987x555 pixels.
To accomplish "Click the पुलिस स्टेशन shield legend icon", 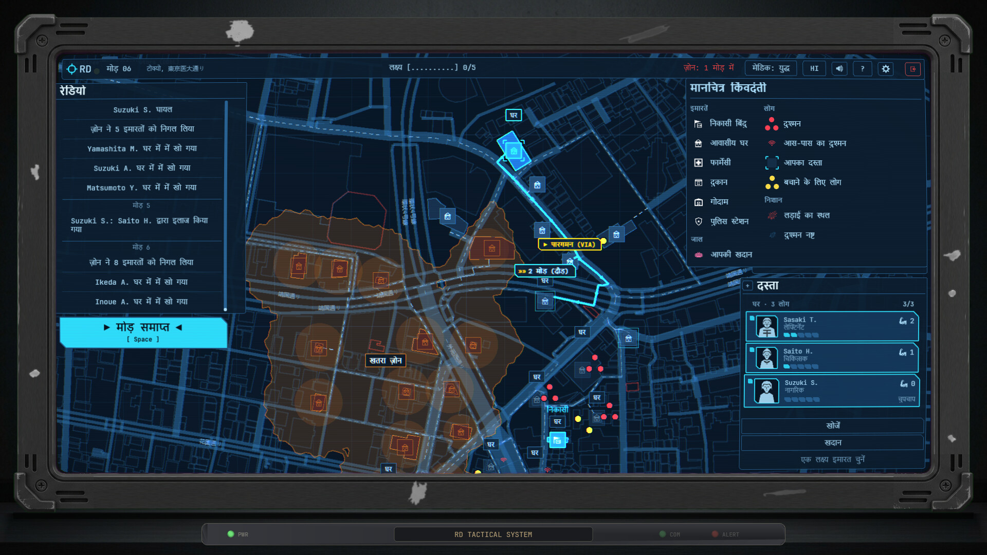I will [698, 221].
